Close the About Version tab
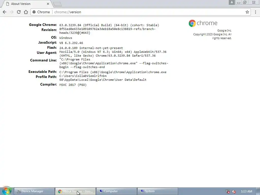This screenshot has width=260, height=195. click(48, 4)
